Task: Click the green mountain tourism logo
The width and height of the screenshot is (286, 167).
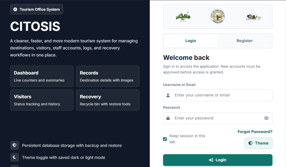Action: point(183,17)
